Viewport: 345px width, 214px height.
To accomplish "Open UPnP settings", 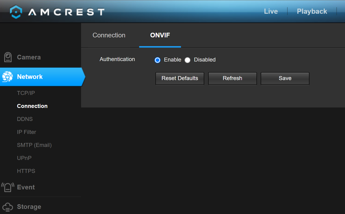I will pos(24,158).
